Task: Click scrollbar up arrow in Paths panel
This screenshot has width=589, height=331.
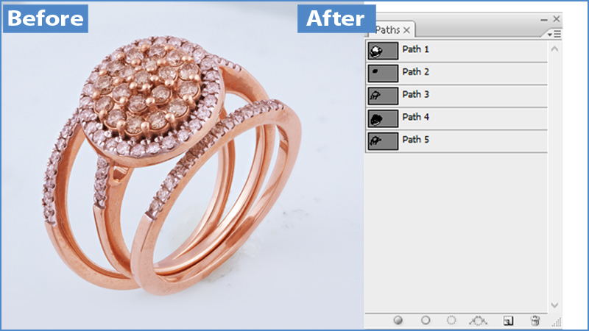Action: tap(555, 48)
